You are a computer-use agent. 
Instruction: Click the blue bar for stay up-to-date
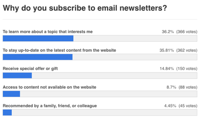pos(37,57)
